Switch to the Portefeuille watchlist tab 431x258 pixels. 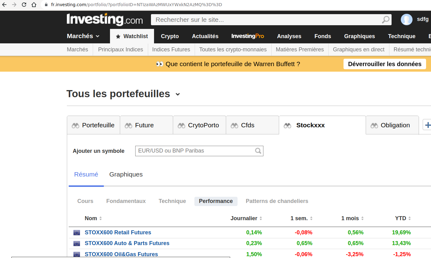(93, 125)
